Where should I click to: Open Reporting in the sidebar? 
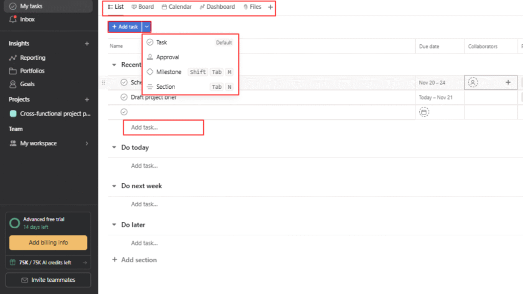(32, 57)
